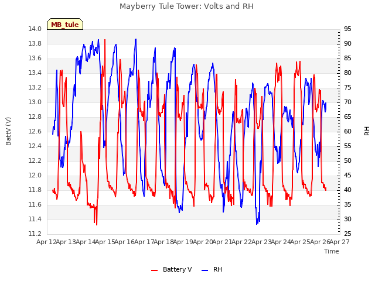Toggle the RH legend entry

tap(212, 269)
